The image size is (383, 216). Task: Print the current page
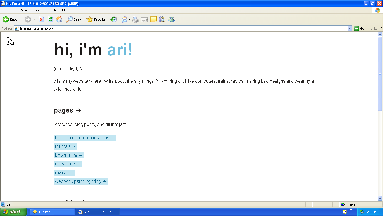(135, 19)
